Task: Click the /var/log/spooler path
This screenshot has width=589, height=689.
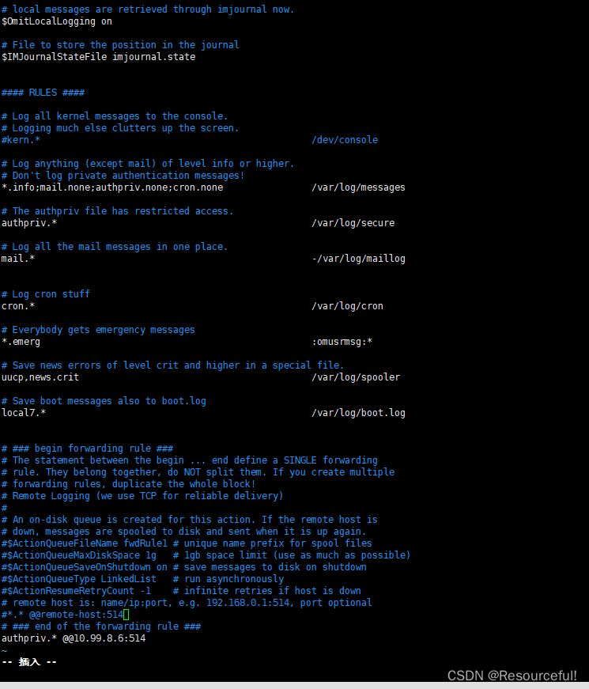Action: click(x=356, y=377)
